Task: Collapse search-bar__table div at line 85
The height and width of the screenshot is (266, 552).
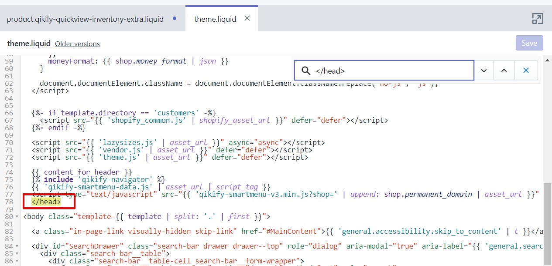Action: pyautogui.click(x=17, y=254)
